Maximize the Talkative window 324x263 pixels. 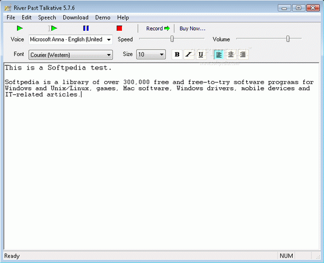pyautogui.click(x=299, y=8)
